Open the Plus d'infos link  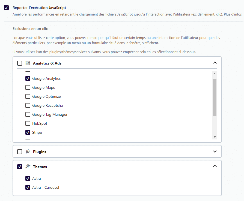tap(233, 14)
